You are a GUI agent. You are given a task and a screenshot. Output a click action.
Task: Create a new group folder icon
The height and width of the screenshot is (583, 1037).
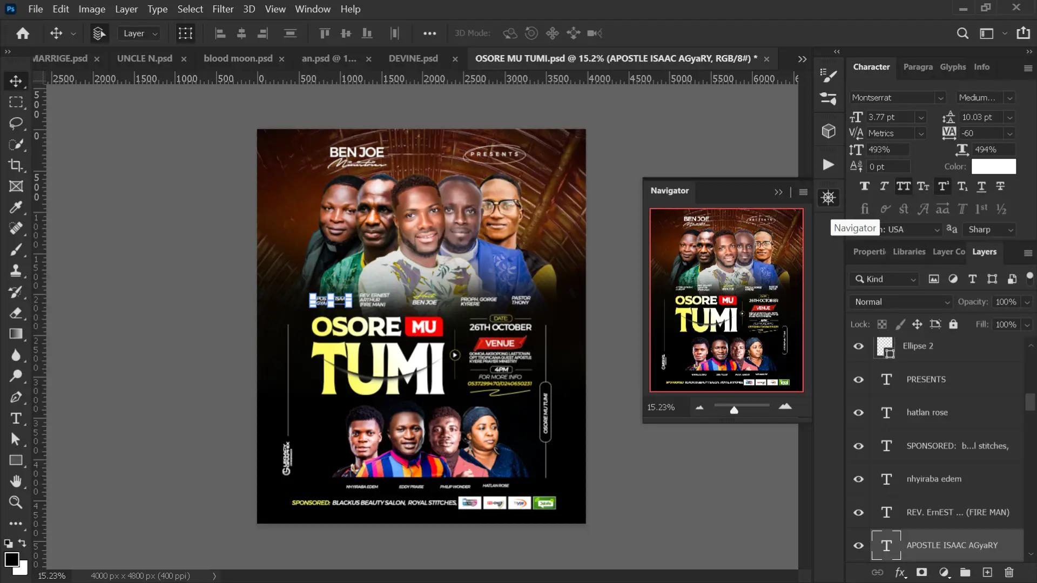point(965,572)
